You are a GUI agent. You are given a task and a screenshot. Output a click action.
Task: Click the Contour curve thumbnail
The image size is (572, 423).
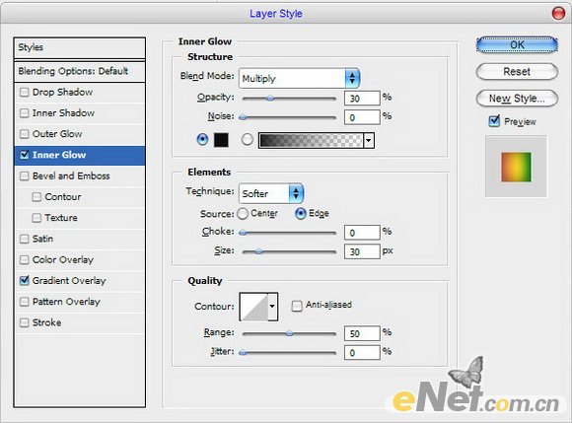[x=253, y=307]
